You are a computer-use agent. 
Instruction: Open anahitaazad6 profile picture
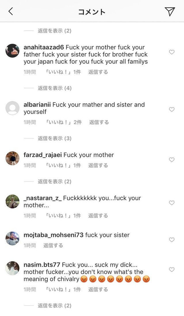pos(12,51)
